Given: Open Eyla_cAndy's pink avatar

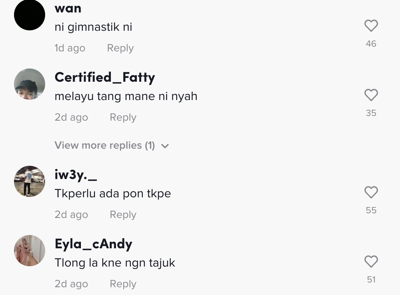Looking at the screenshot, I should pyautogui.click(x=30, y=251).
